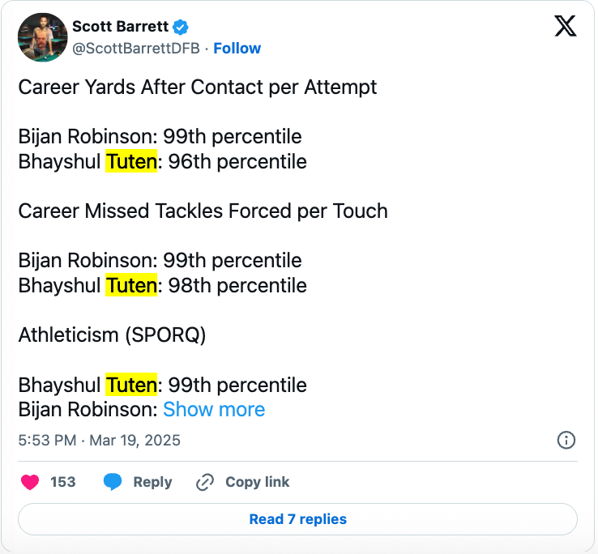Open Scott Barrett's profile avatar

pyautogui.click(x=42, y=37)
